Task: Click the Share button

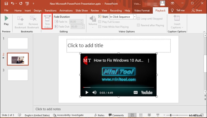Action: click(x=197, y=10)
